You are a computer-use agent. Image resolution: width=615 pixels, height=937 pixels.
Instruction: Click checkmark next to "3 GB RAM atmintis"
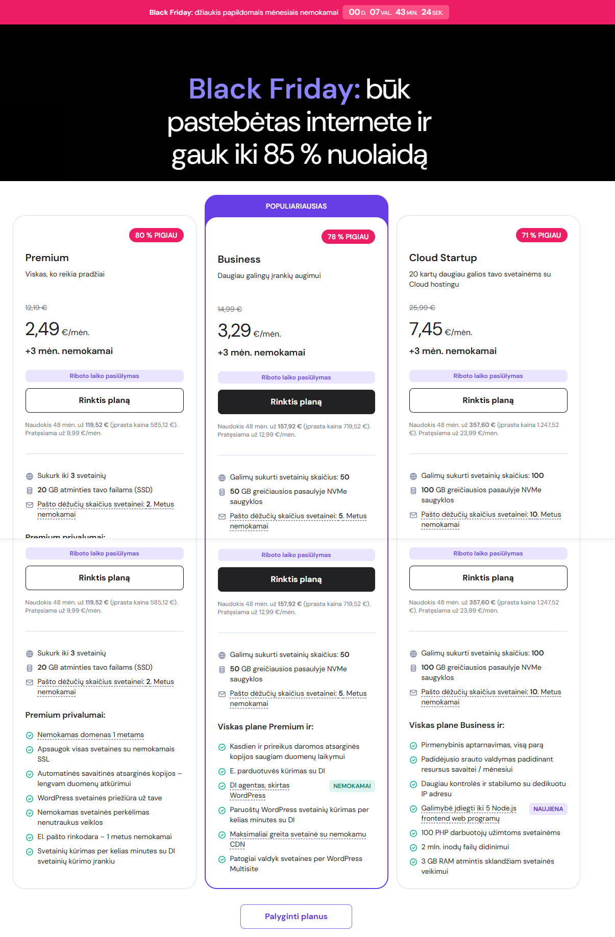click(x=413, y=862)
